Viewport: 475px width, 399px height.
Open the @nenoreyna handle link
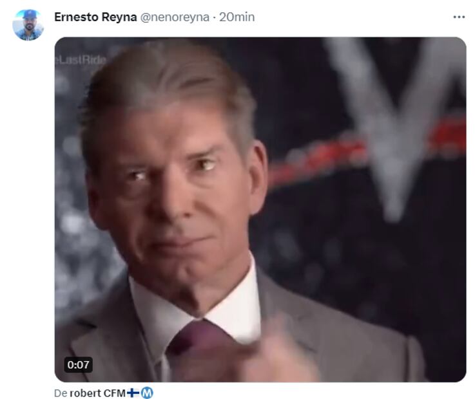pos(175,17)
